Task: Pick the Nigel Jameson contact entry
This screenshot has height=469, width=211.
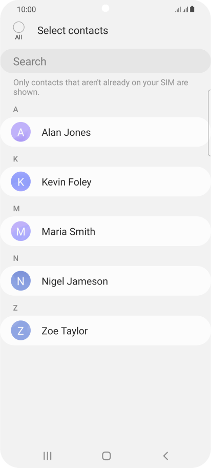Action: (x=105, y=281)
